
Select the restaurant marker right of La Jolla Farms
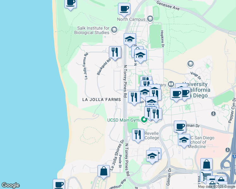[x=134, y=97]
